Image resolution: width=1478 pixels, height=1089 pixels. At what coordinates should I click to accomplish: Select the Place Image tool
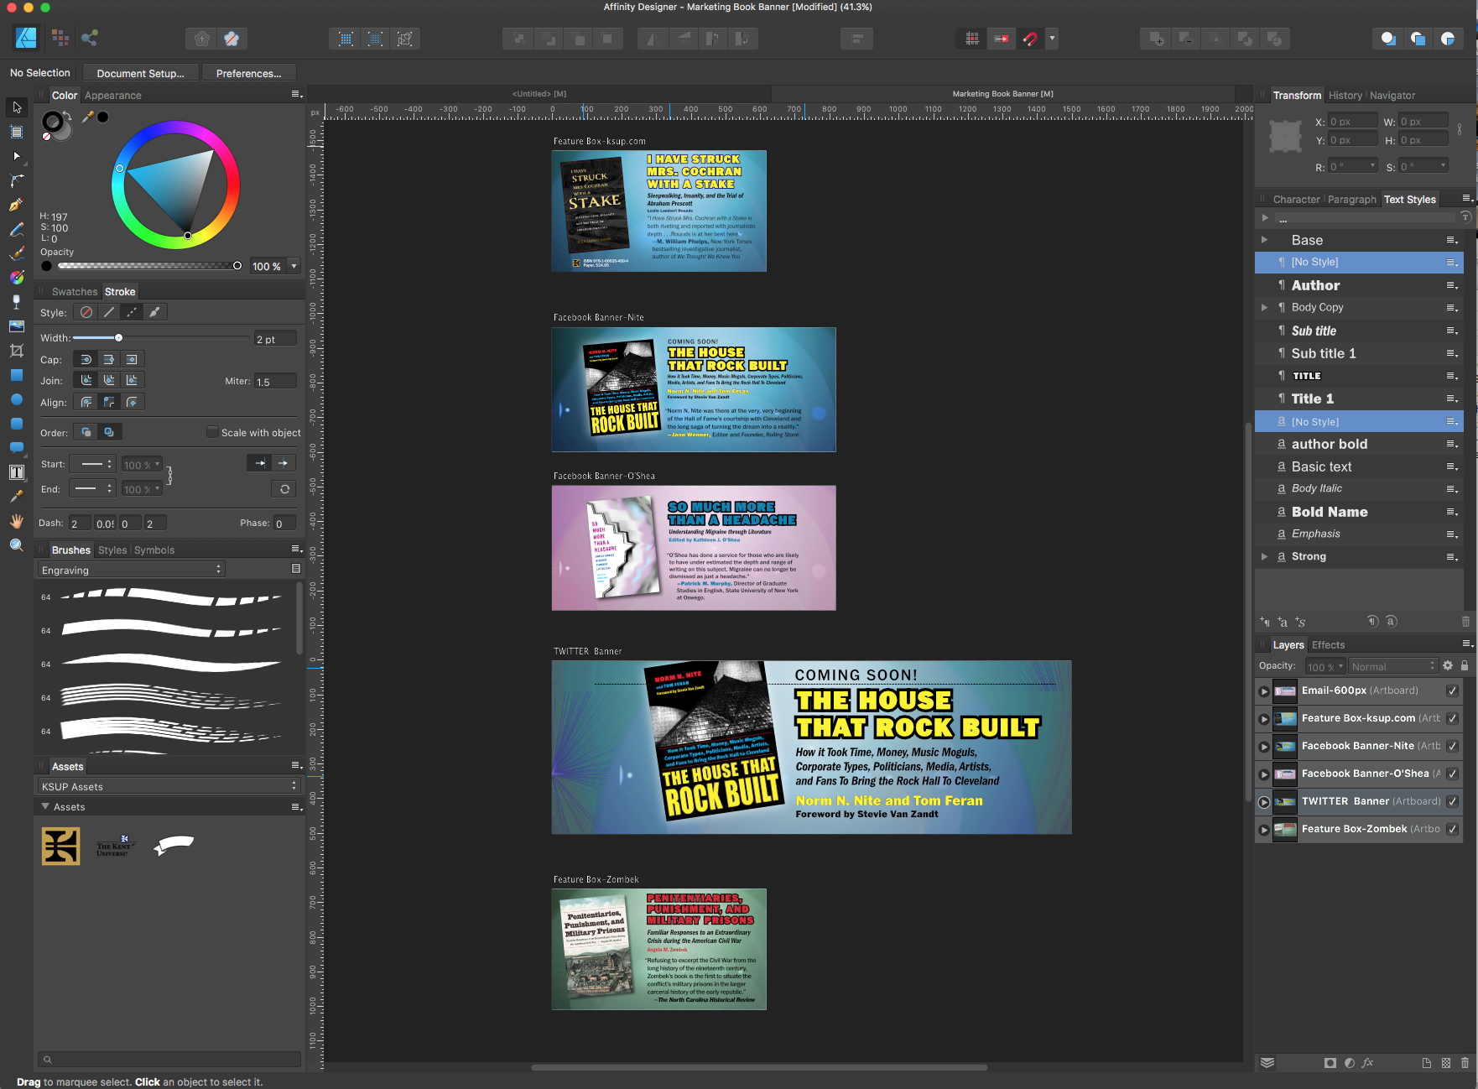point(17,326)
